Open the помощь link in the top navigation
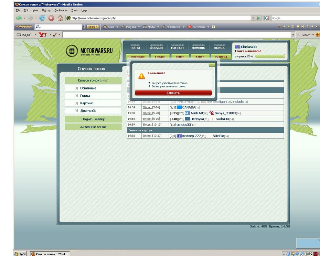Viewport: 320px width, 256px height. [198, 47]
